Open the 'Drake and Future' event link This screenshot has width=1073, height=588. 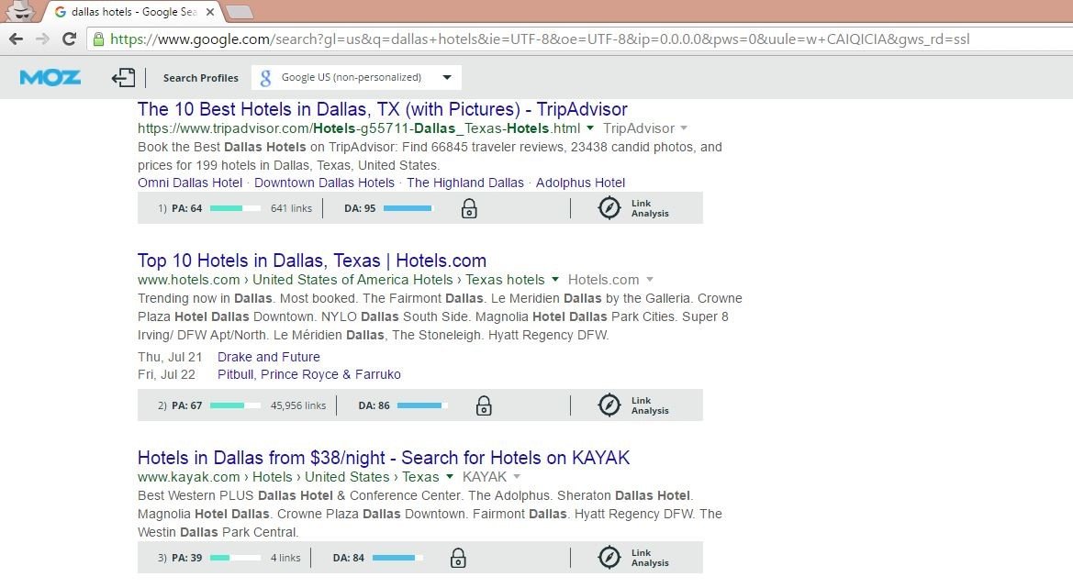pyautogui.click(x=269, y=357)
